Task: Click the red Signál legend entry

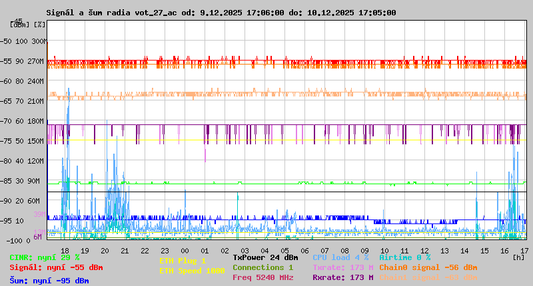Action: [56, 267]
